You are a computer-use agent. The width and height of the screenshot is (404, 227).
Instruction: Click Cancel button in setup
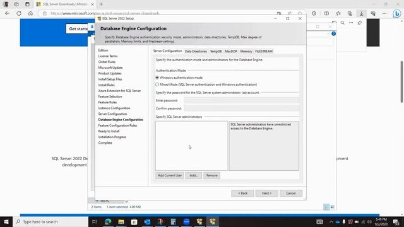(x=291, y=193)
